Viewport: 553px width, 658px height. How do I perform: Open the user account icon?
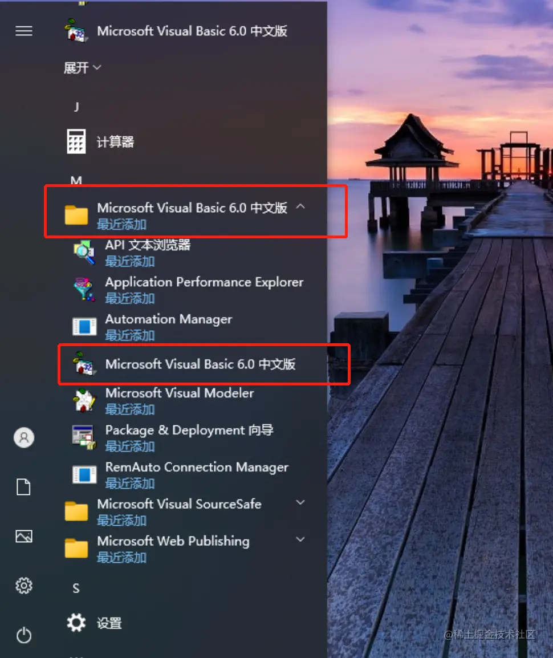pyautogui.click(x=24, y=438)
